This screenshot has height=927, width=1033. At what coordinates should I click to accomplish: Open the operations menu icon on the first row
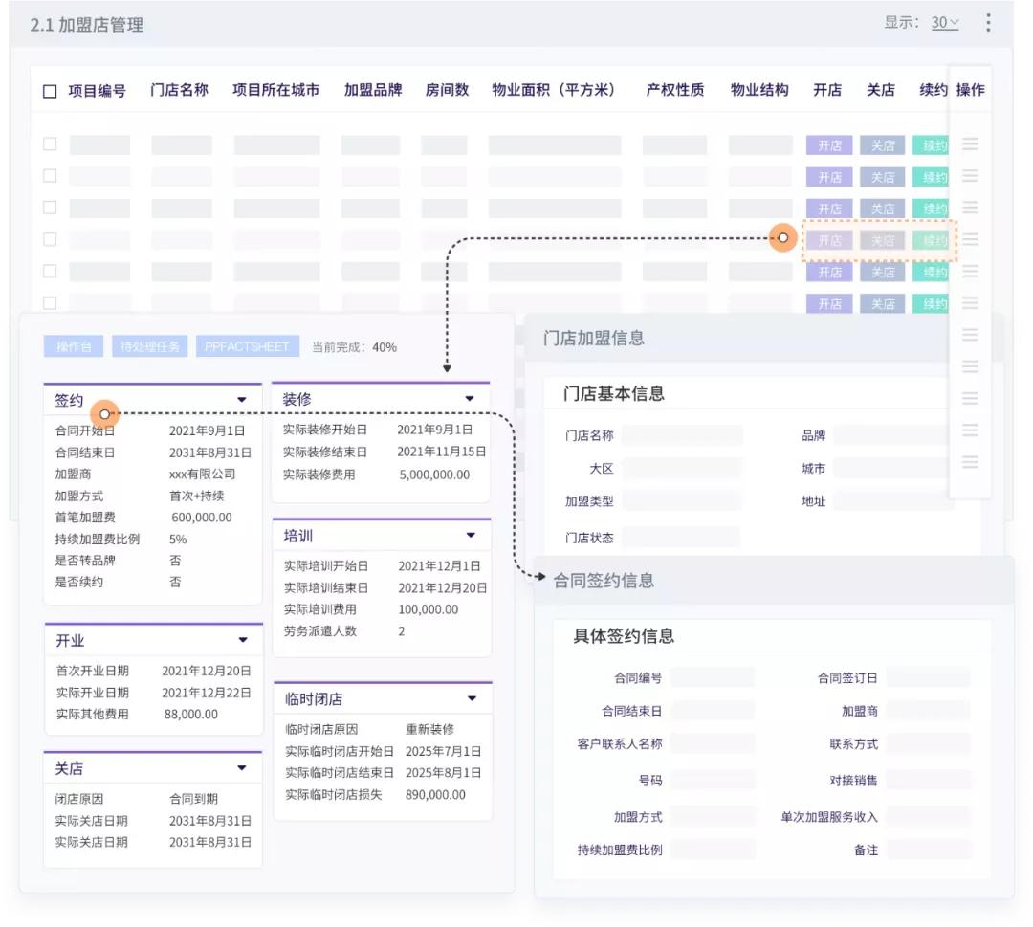[x=971, y=144]
